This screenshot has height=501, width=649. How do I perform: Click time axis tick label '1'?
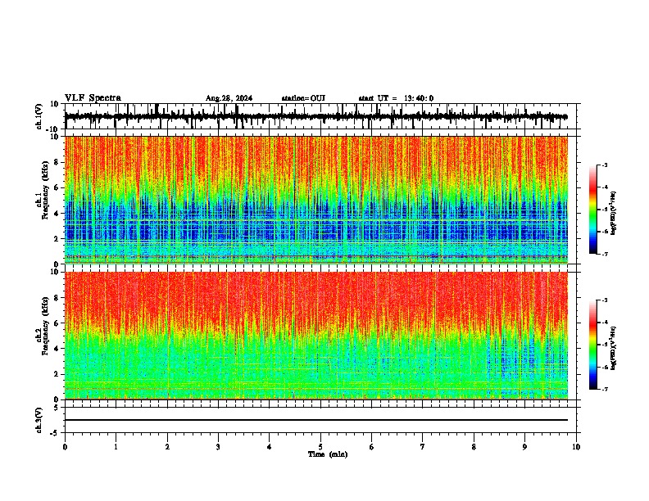coord(116,447)
